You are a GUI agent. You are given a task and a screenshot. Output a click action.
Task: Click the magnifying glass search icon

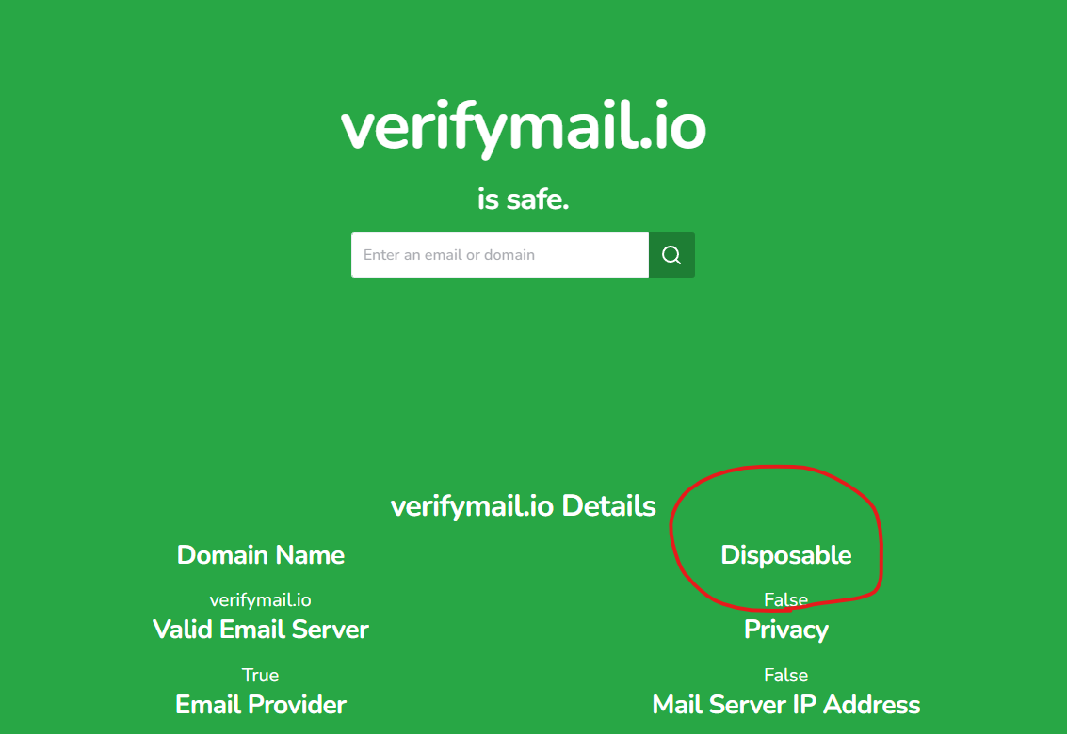[671, 255]
